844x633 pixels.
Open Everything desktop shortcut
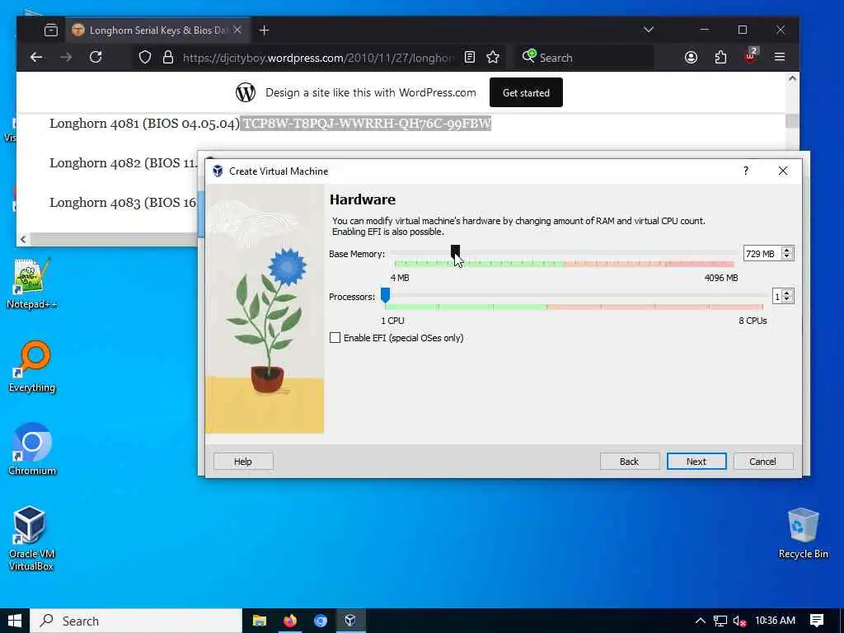[32, 367]
